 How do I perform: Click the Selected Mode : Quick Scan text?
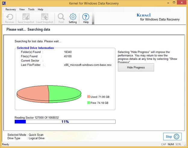25,135
